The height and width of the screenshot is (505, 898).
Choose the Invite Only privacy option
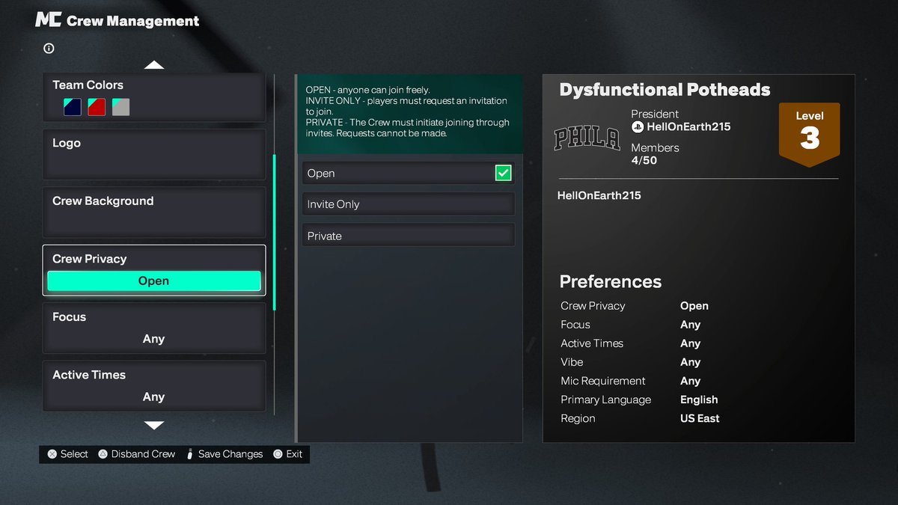(x=409, y=204)
